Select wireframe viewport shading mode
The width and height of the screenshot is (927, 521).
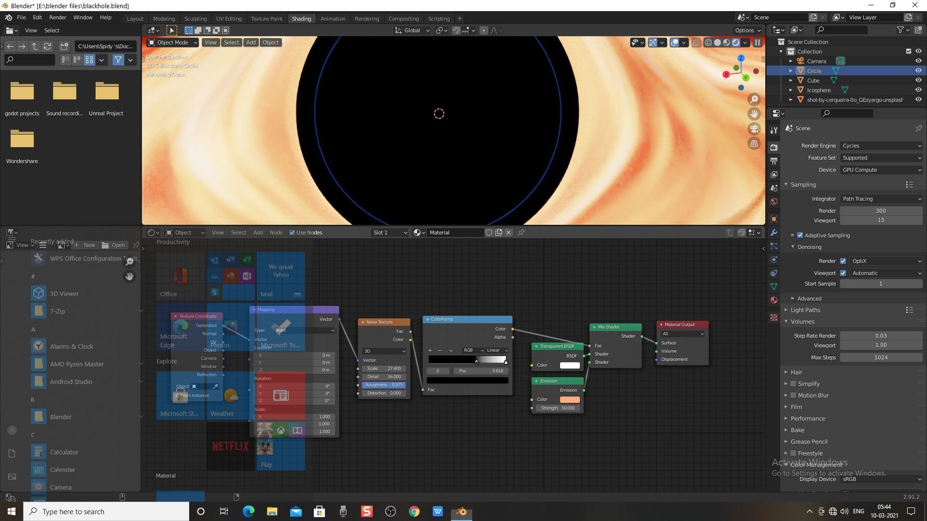pos(708,42)
